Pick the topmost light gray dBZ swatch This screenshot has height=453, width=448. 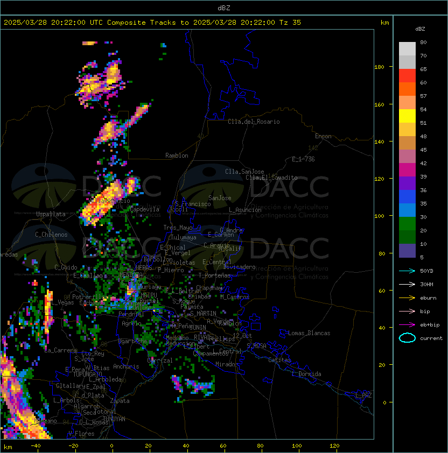tap(407, 49)
